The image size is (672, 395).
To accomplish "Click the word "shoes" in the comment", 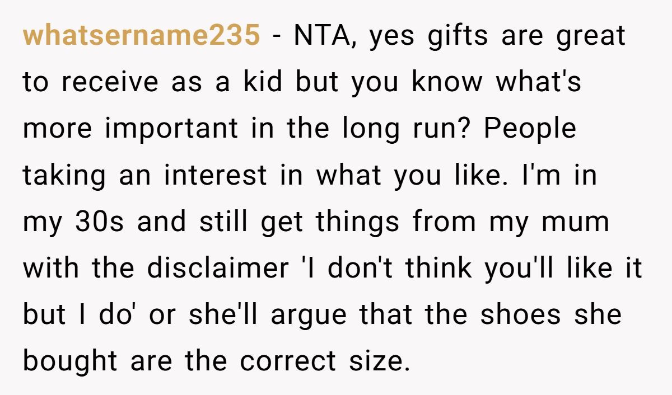I will (520, 315).
